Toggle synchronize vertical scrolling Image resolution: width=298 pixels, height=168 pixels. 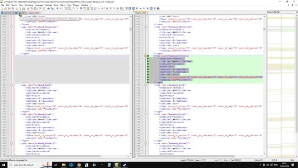(x=65, y=8)
